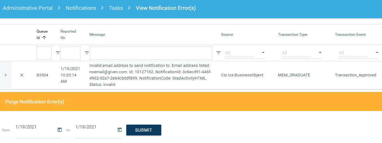This screenshot has width=382, height=143.
Task: Go to Administrative Portal breadcrumb
Action: pyautogui.click(x=28, y=8)
